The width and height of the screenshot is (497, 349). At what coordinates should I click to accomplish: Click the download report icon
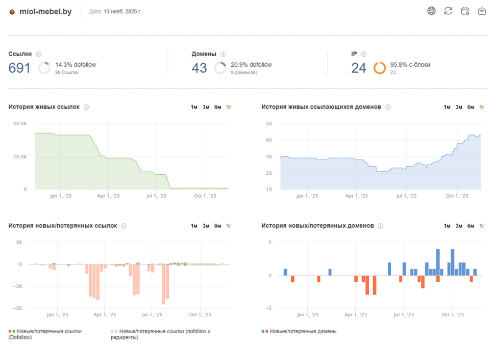pyautogui.click(x=482, y=11)
